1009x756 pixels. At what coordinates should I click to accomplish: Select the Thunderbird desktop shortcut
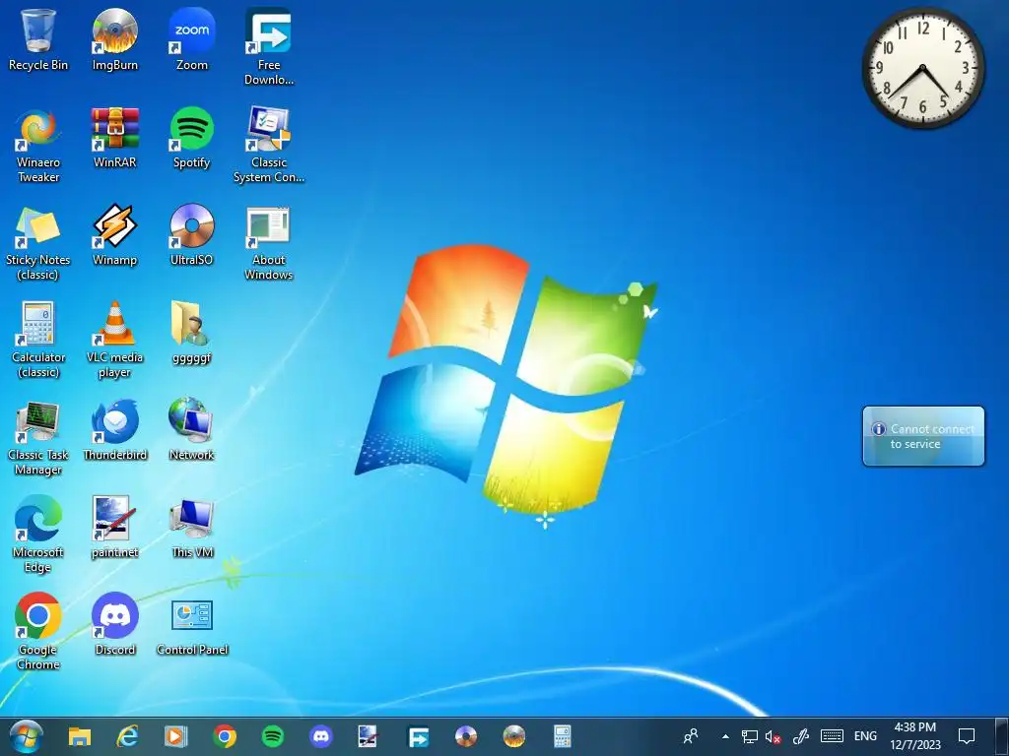[114, 430]
